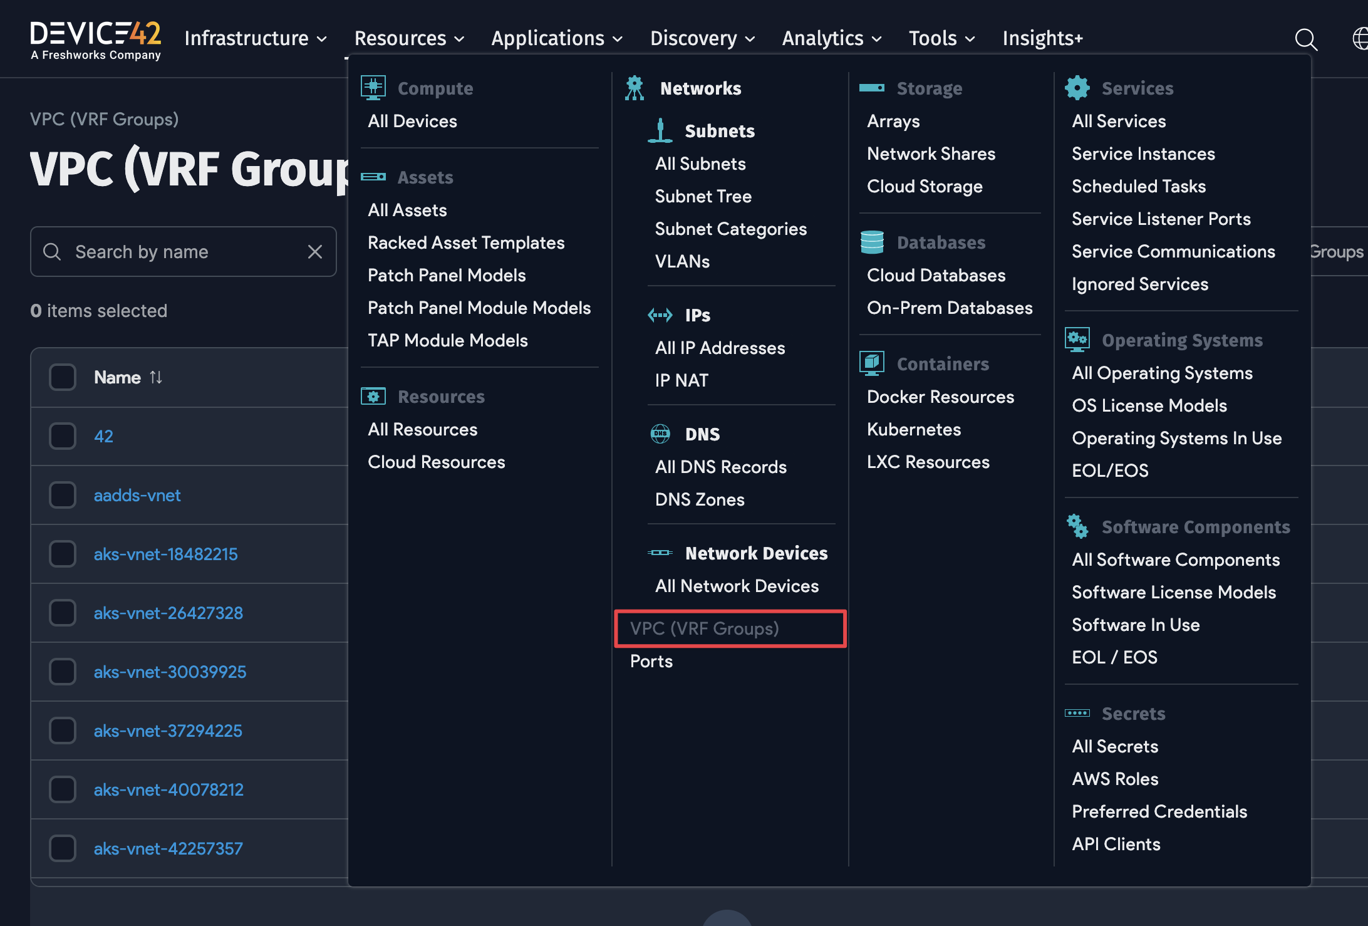
Task: Open the aks-vnet-18482215 link
Action: pos(165,554)
